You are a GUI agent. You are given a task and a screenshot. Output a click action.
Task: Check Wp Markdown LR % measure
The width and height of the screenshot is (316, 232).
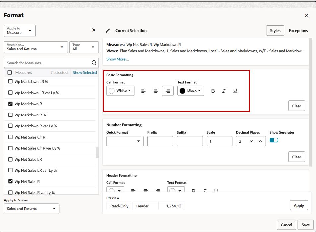pyautogui.click(x=10, y=81)
